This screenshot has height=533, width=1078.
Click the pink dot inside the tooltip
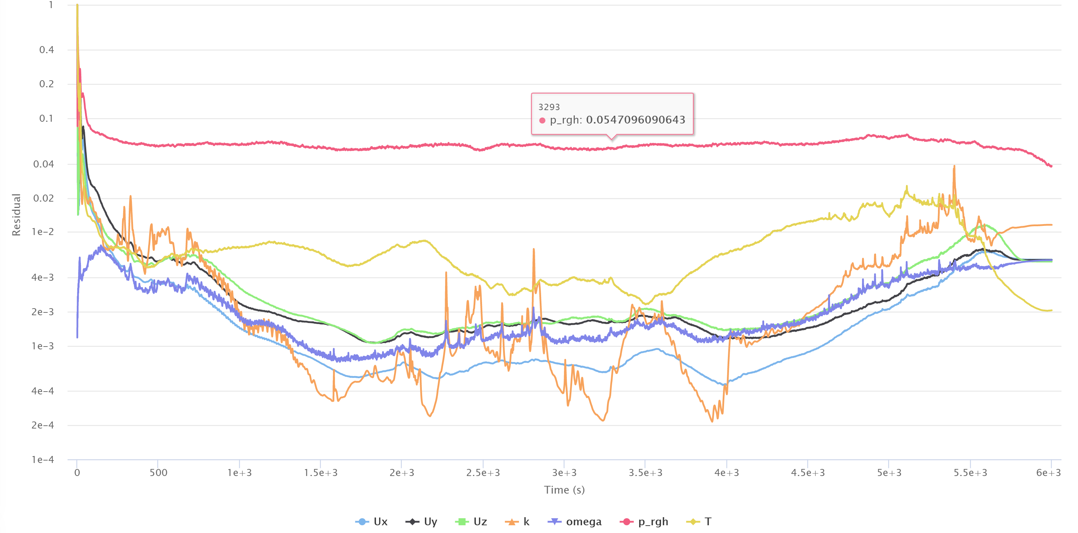point(543,120)
